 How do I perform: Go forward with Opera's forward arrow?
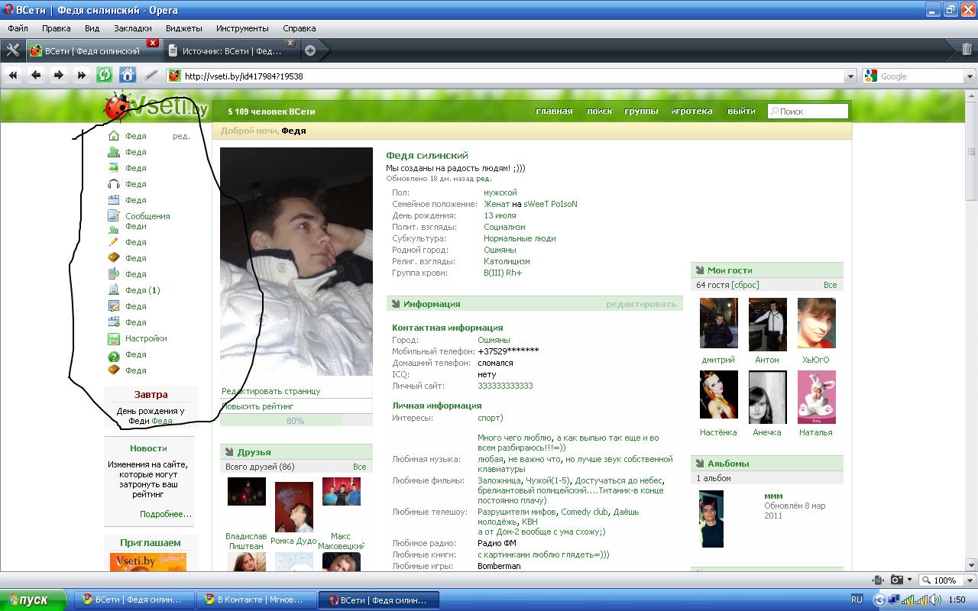(58, 75)
